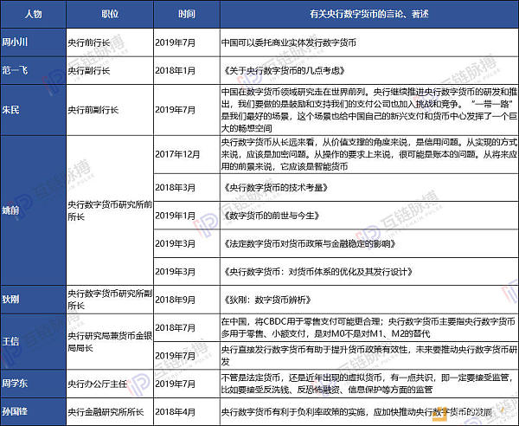This screenshot has height=426, width=519.
Task: Select the 朱民 name cell
Action: (x=33, y=110)
